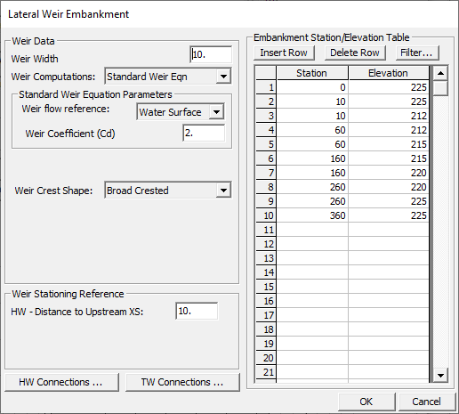Screen dimensions: 459x414
Task: Click the Weir Width input field
Action: pyautogui.click(x=211, y=54)
